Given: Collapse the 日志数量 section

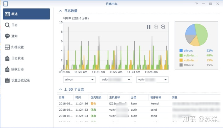Looking at the screenshot, I should click(60, 11).
